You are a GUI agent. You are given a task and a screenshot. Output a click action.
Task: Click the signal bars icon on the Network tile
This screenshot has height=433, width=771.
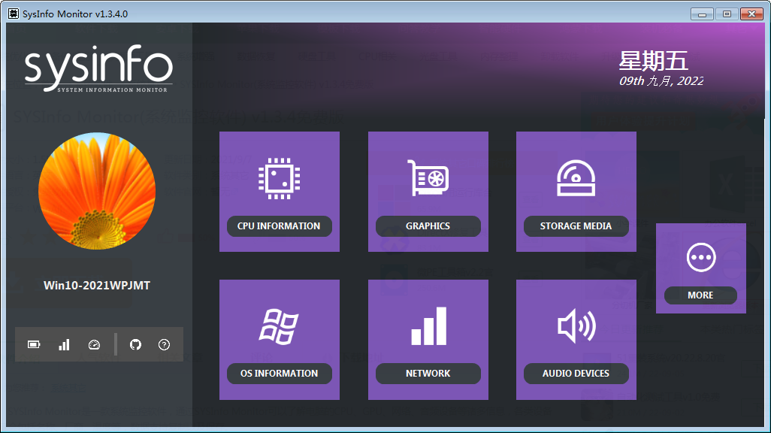pos(428,326)
